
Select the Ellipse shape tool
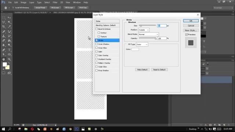[9, 55]
